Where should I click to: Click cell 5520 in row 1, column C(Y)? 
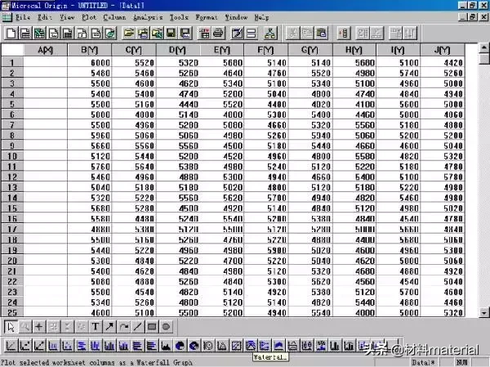(134, 63)
